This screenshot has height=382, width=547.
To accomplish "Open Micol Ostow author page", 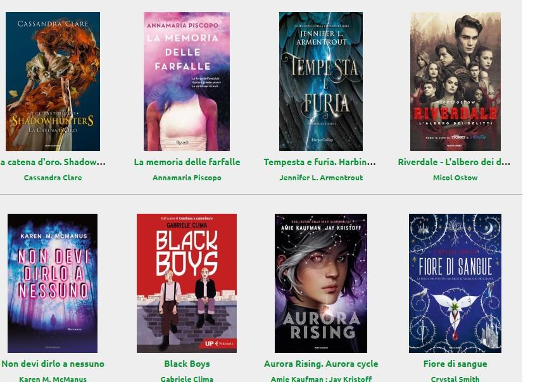I will pyautogui.click(x=455, y=178).
